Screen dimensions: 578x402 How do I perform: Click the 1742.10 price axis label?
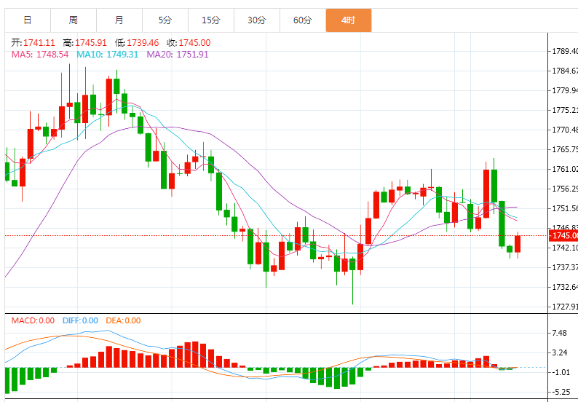coord(564,248)
